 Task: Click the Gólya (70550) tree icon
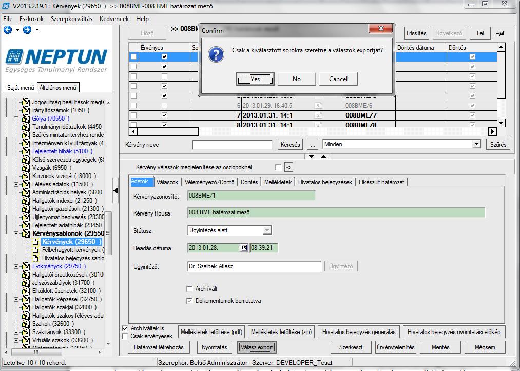point(26,119)
